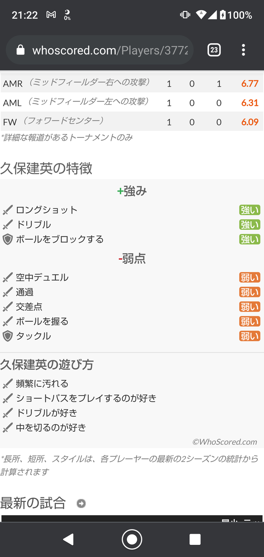Open Chrome's three-dot overflow menu

pyautogui.click(x=243, y=50)
